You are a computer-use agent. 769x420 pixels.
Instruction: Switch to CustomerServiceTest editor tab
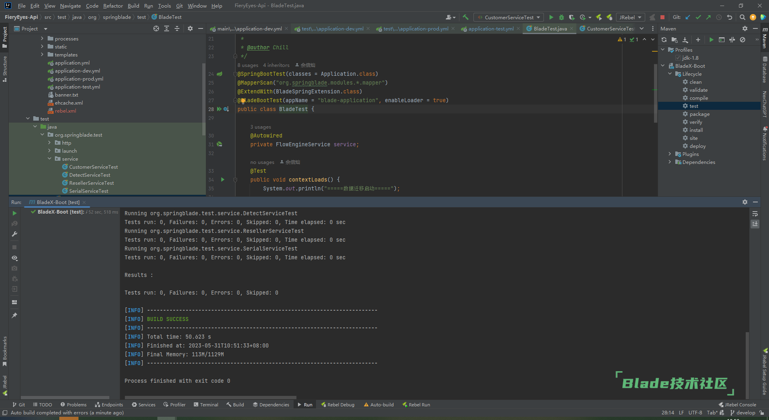click(x=607, y=28)
